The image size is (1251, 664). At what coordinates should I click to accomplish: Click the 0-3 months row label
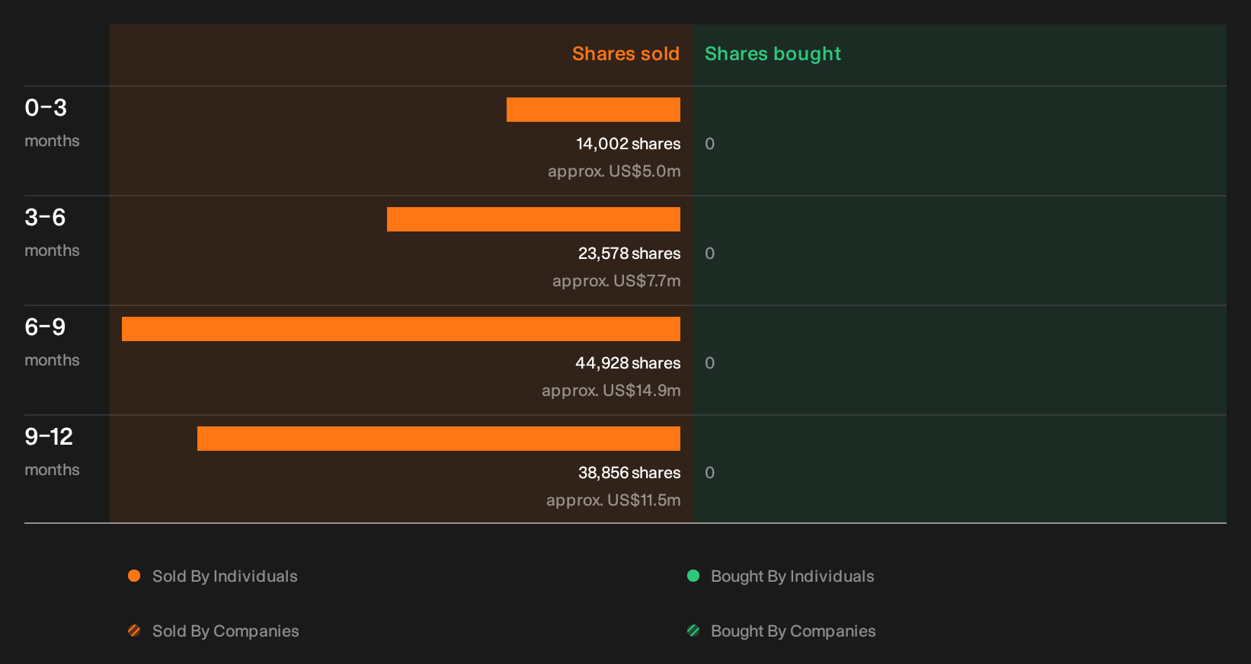coord(52,123)
